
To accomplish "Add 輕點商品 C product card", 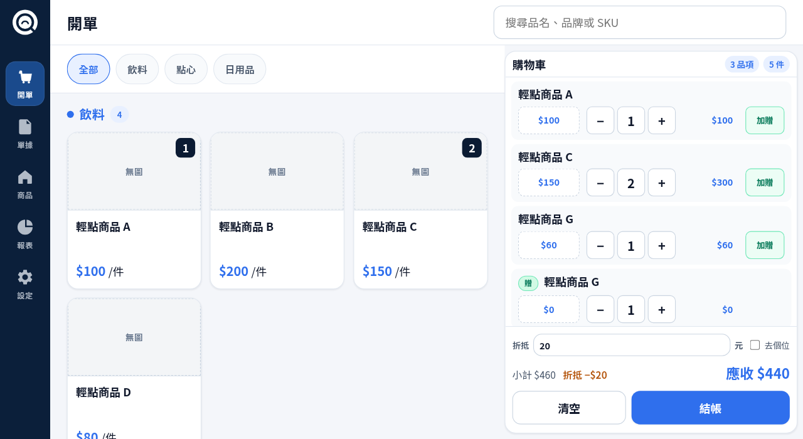I will [420, 211].
